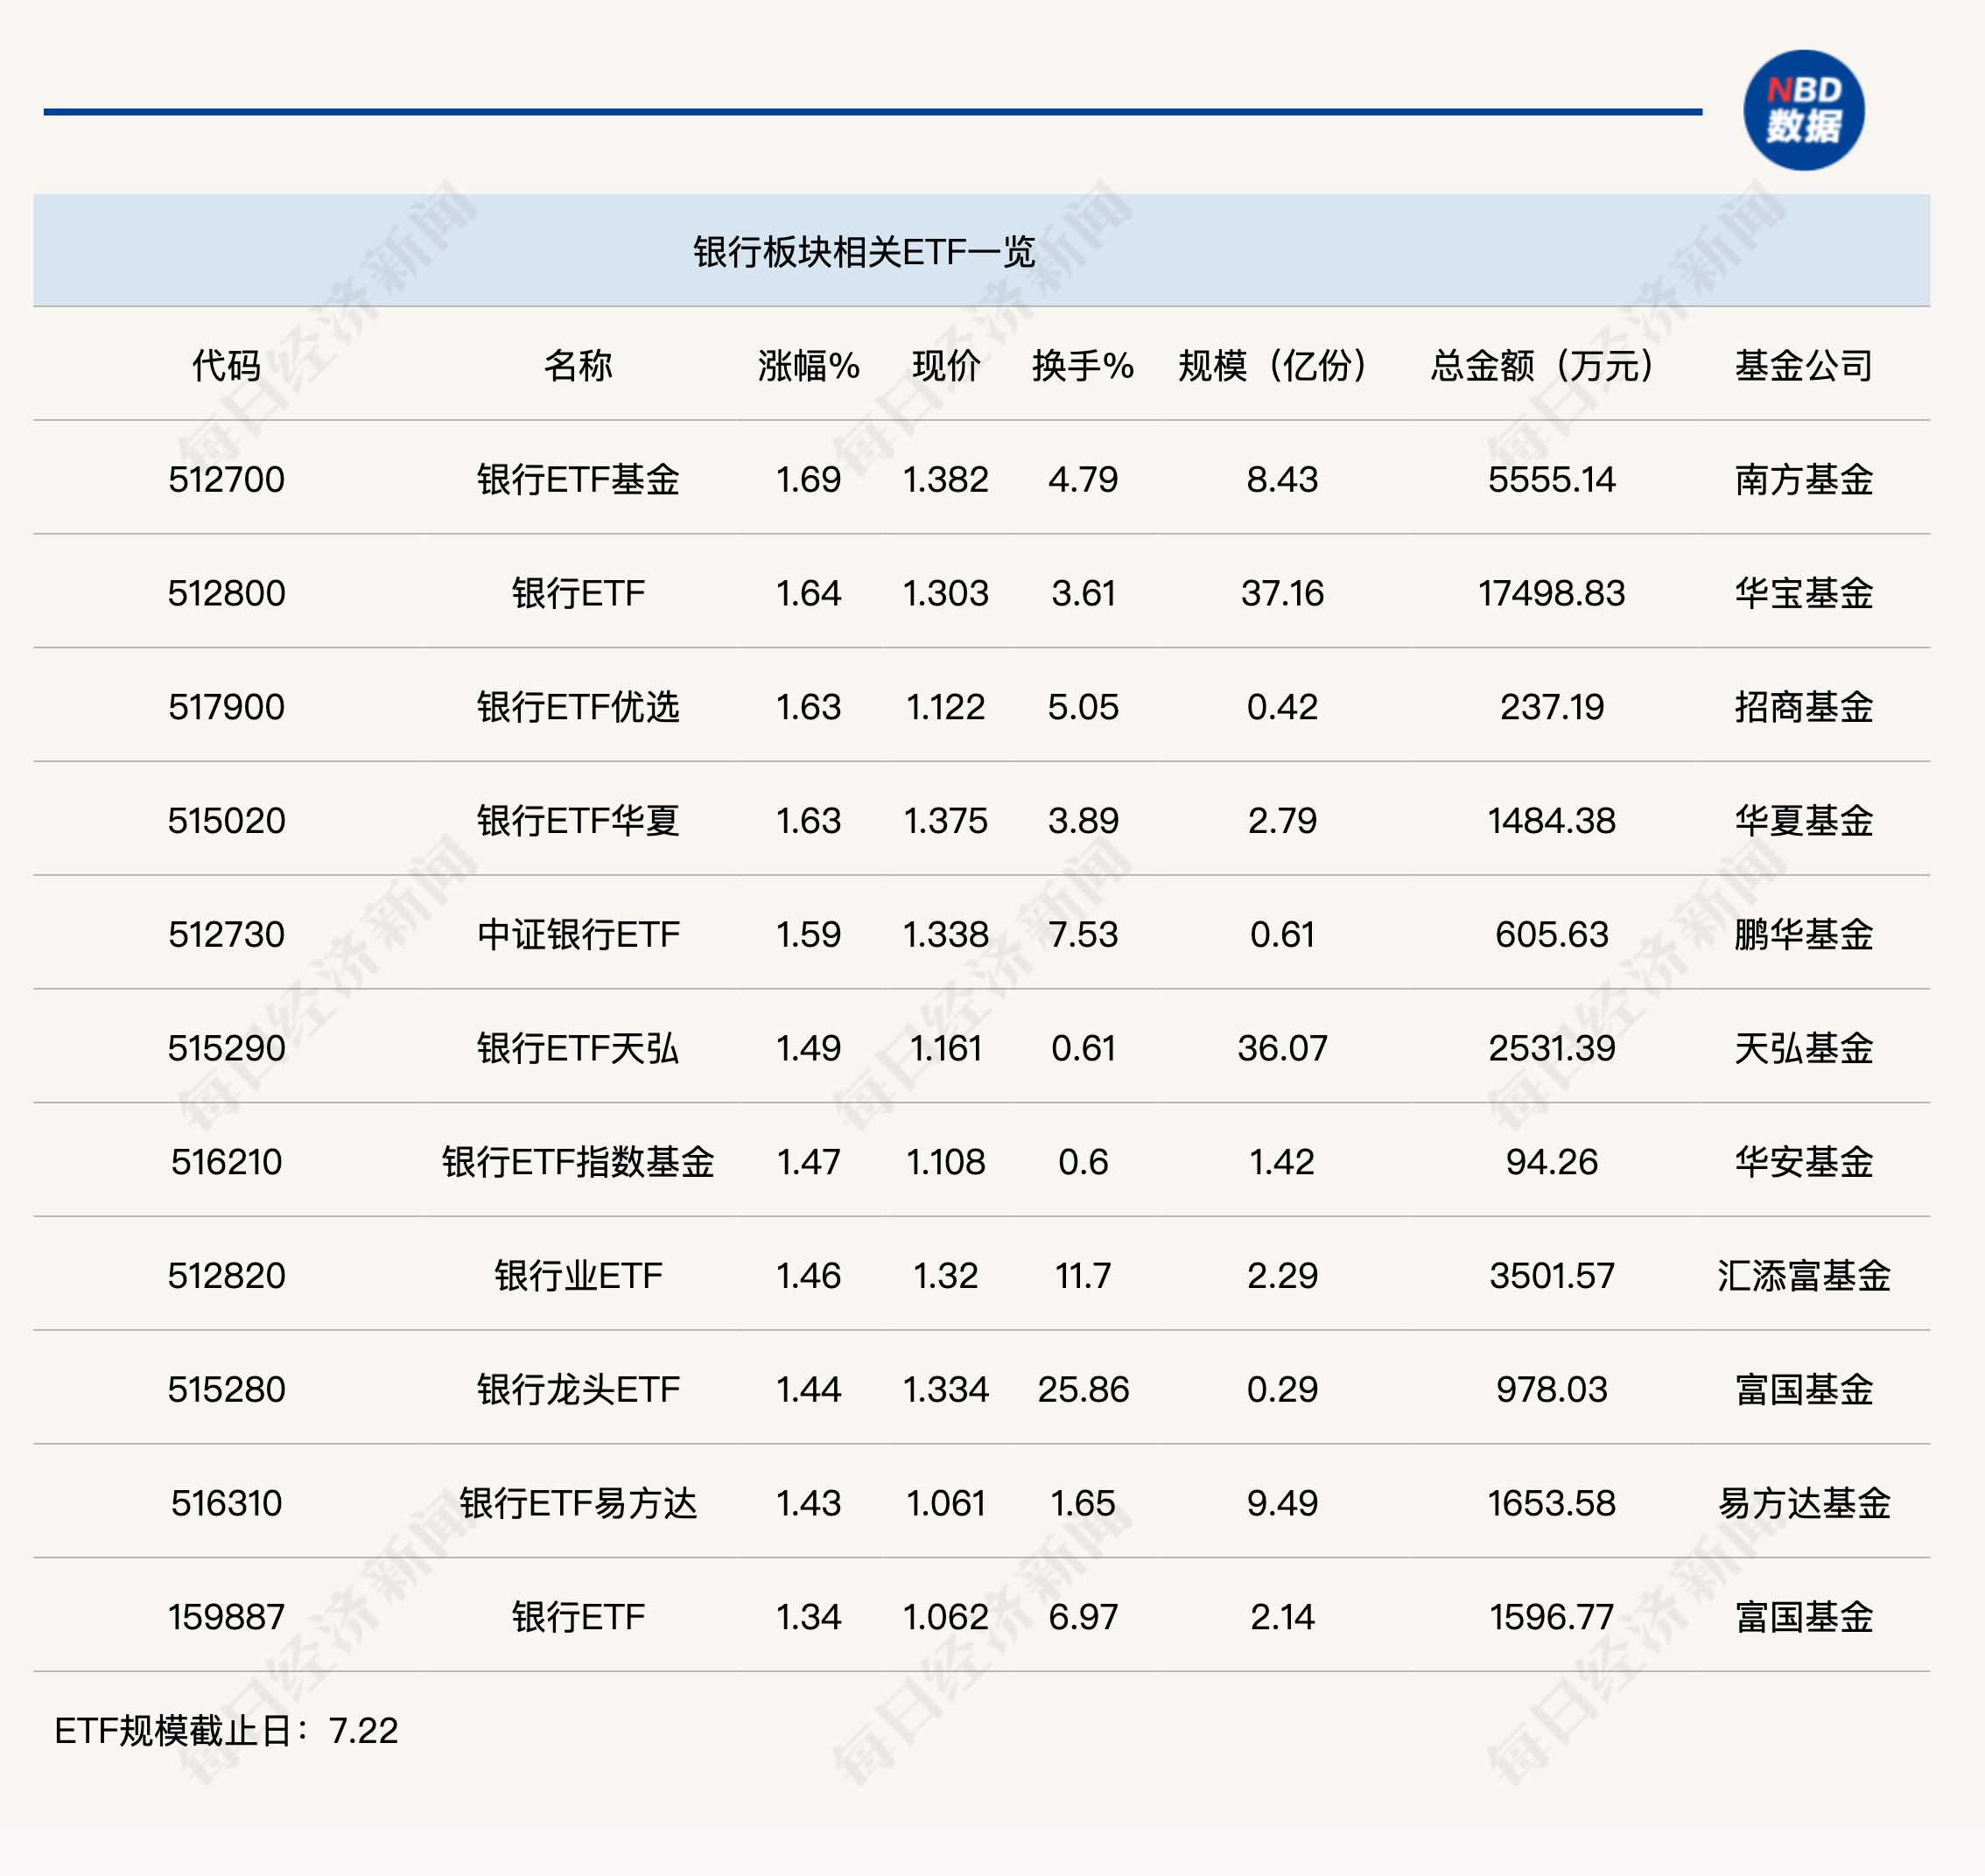Click fund company 鹏华基金
Viewport: 1985px width, 1876px height.
(1804, 935)
